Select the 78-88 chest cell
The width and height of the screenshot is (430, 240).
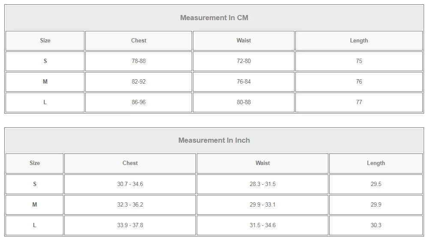(138, 61)
